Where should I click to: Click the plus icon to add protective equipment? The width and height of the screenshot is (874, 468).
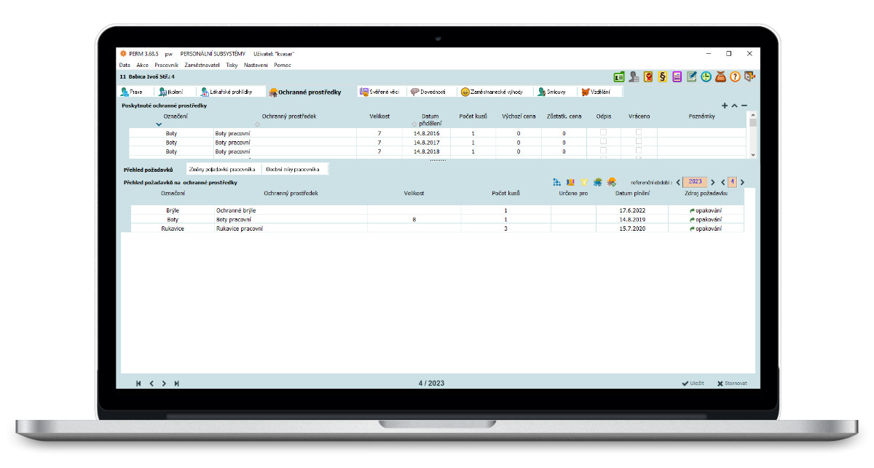tap(725, 106)
